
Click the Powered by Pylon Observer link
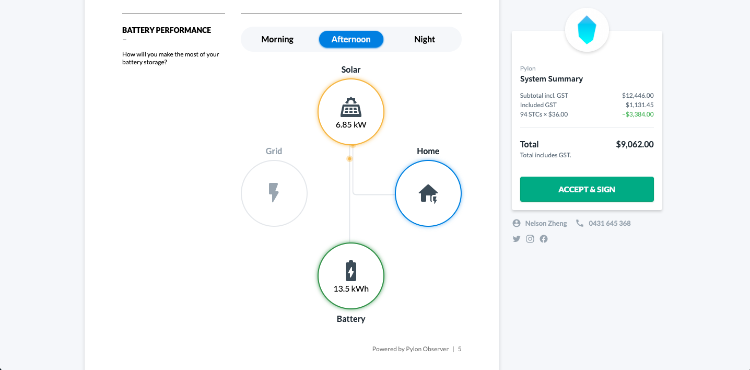pos(411,349)
